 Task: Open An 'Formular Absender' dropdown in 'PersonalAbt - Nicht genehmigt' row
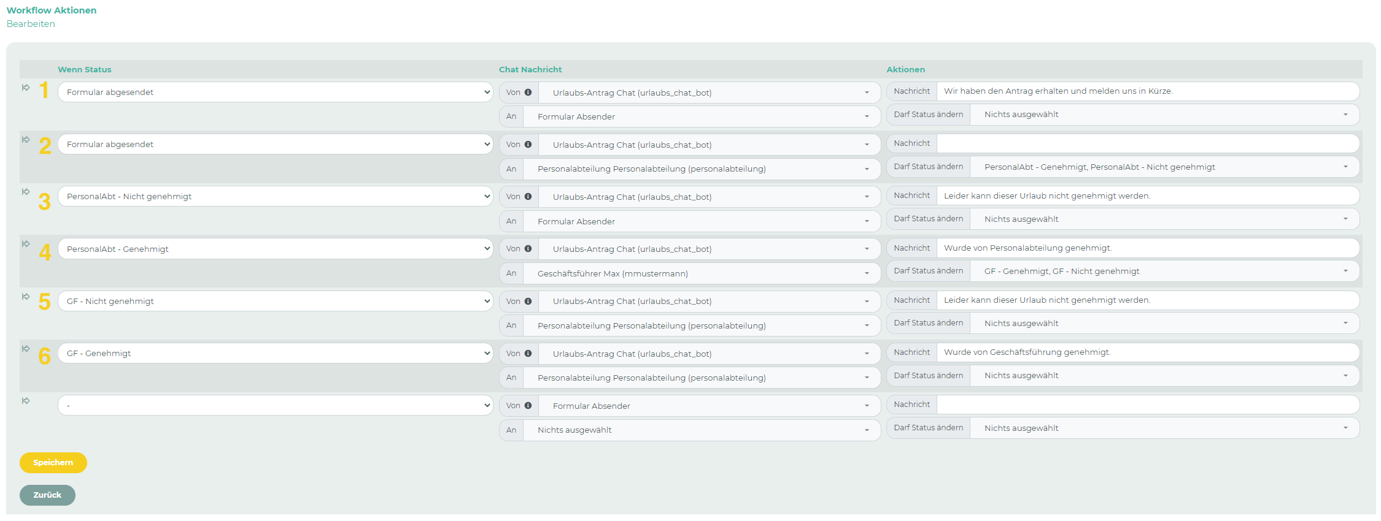[x=702, y=221]
